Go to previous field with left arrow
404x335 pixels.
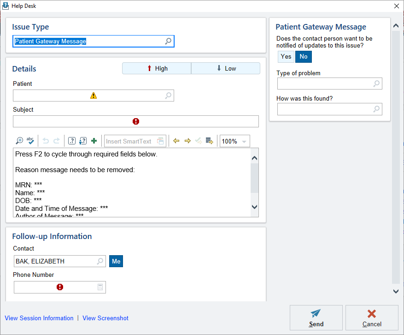176,141
